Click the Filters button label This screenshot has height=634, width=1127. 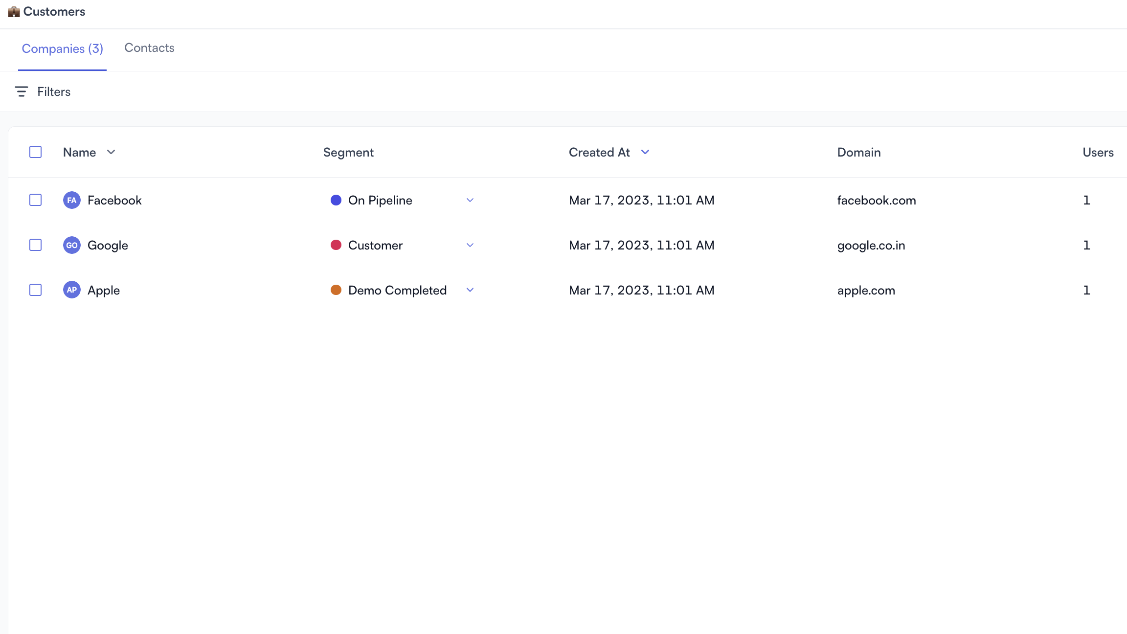pos(54,92)
